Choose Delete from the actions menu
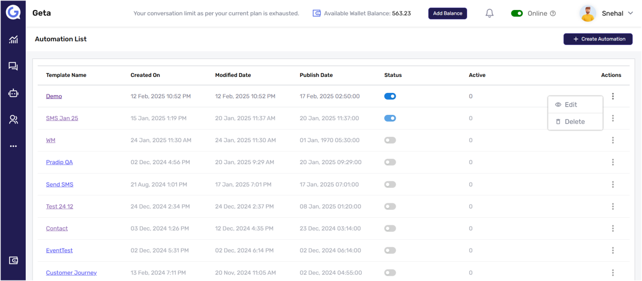The image size is (642, 281). [x=574, y=122]
